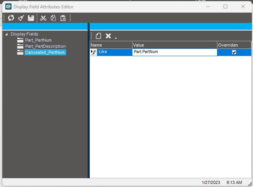
Task: Uncheck the Overriden checkbox for Like row
Action: [234, 52]
